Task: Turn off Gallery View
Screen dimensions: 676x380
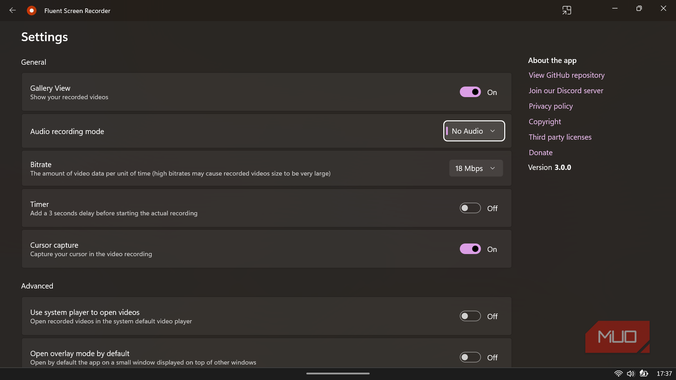Action: click(470, 92)
